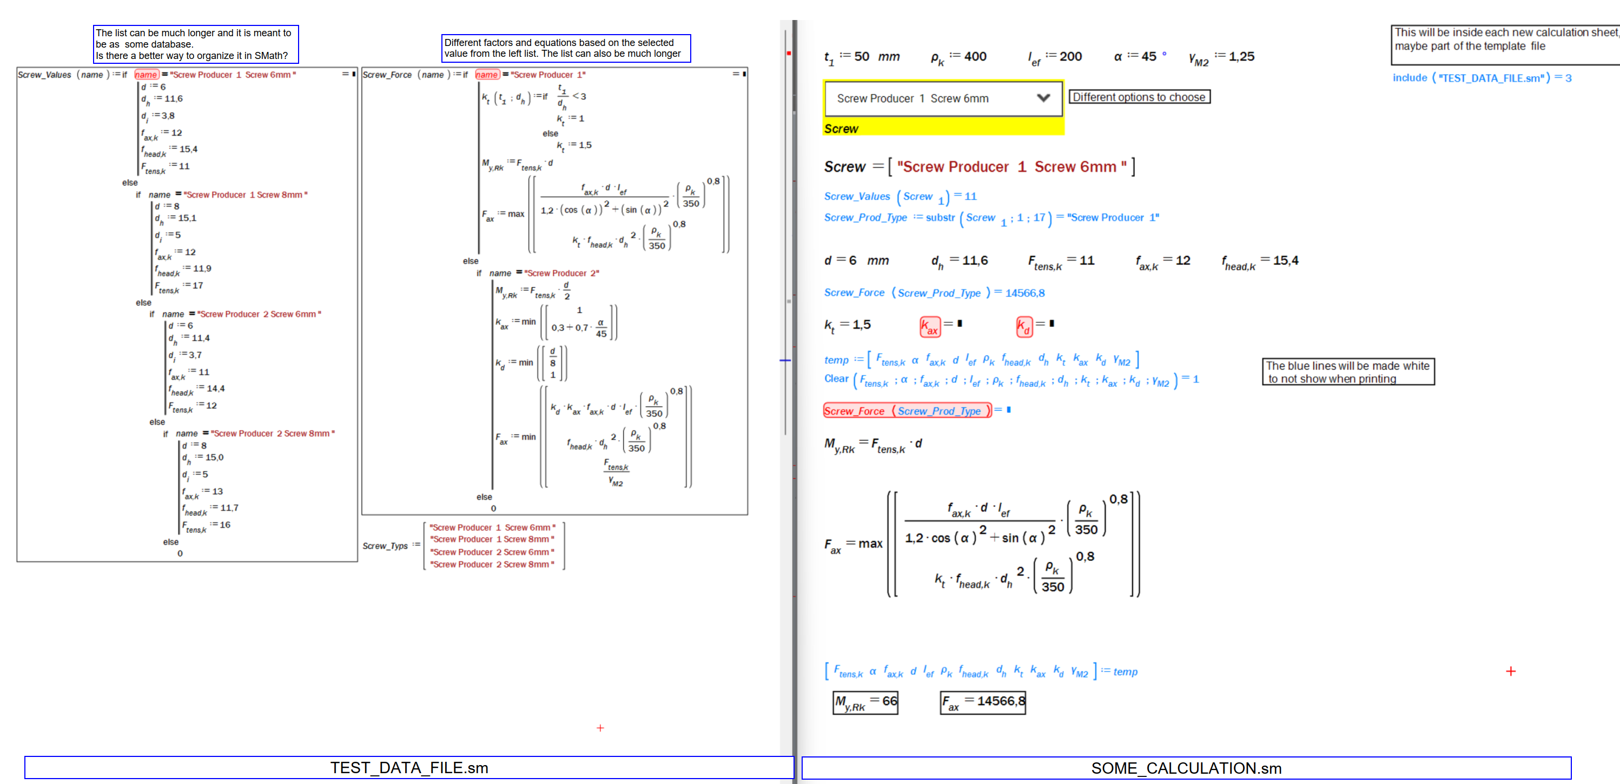The image size is (1620, 784).
Task: Click the selected text 'Screw Producer 1 Screw 6mm' in combo box
Action: [x=912, y=99]
